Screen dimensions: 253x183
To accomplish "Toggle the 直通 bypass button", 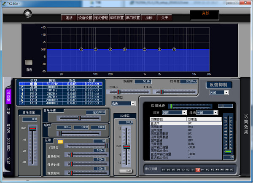I will (29, 62).
